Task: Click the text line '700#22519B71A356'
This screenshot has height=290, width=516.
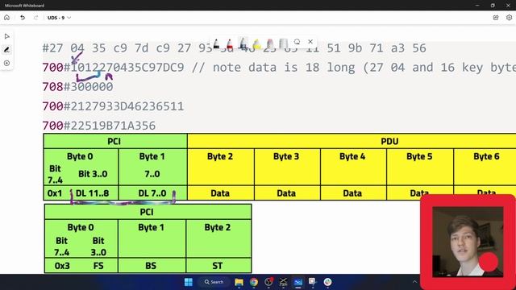Action: (x=98, y=126)
